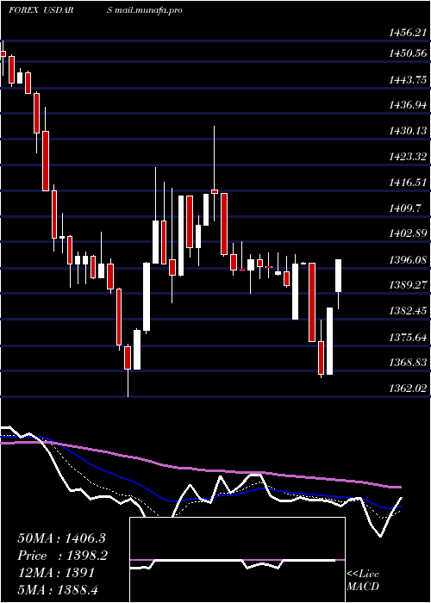Click the 12MA : 1391 value

[56, 573]
